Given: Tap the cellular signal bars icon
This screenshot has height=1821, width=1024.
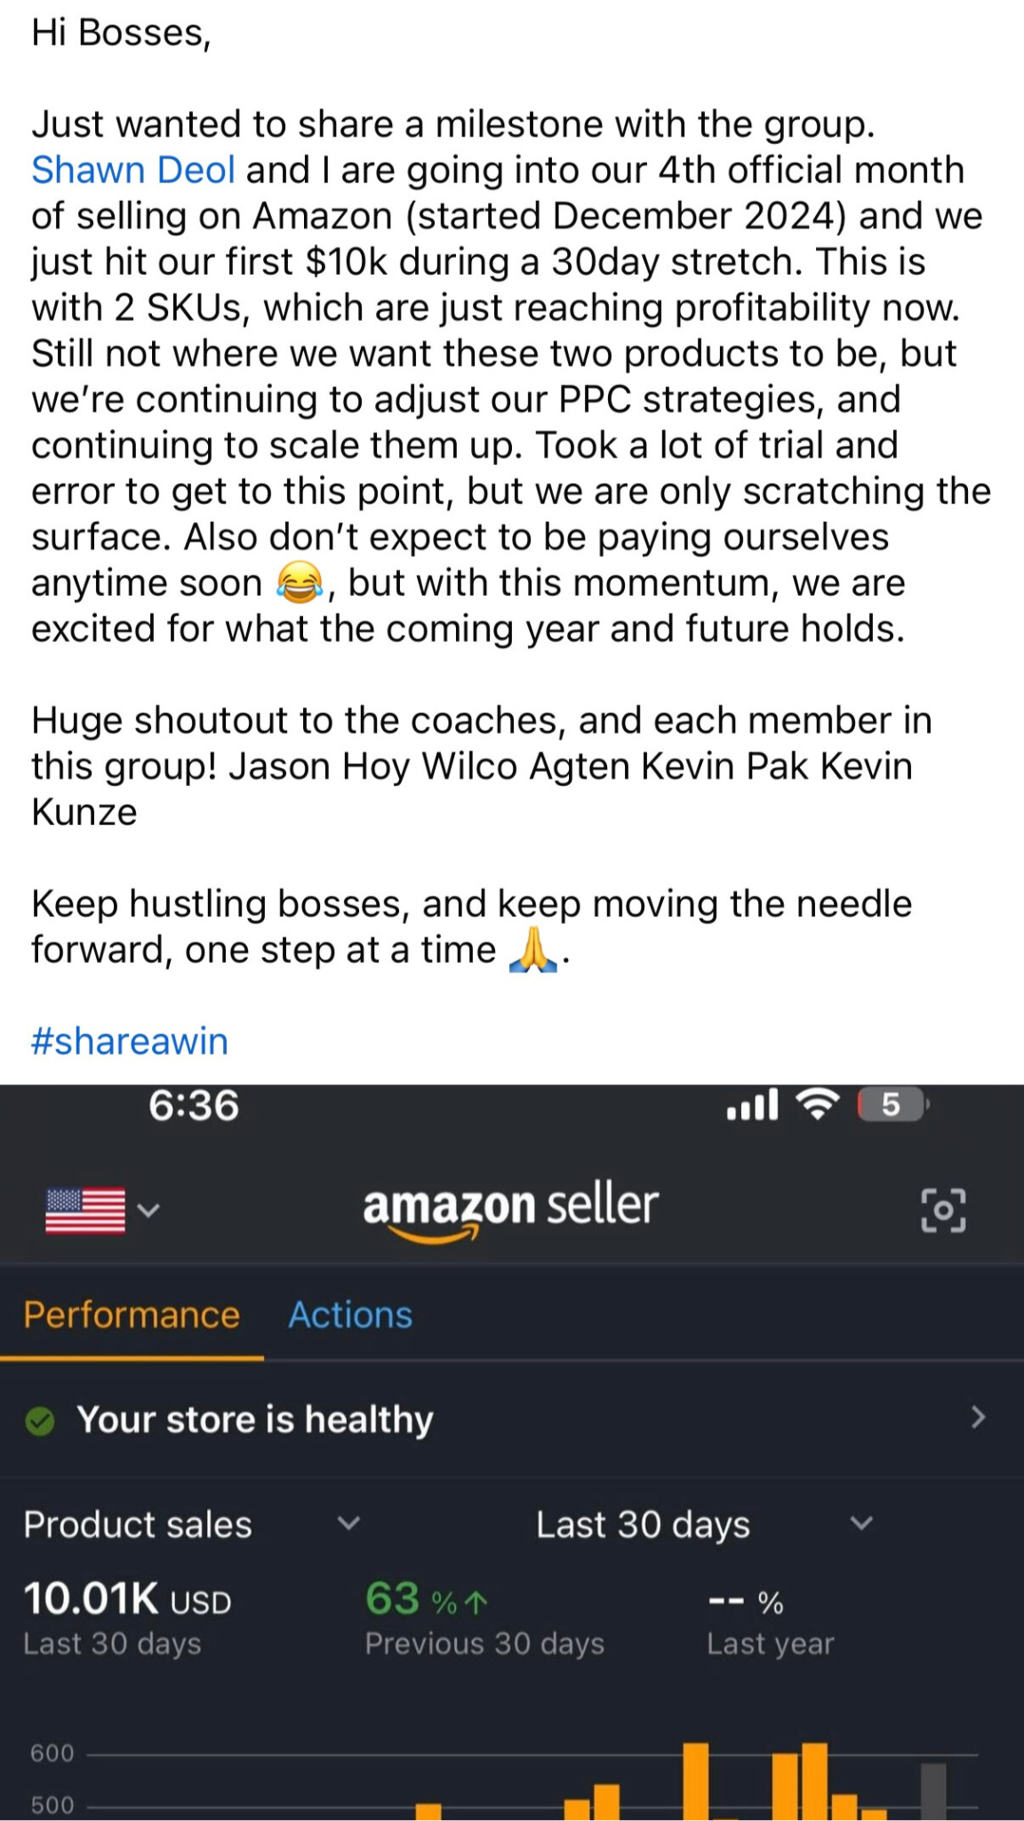Looking at the screenshot, I should [752, 1105].
